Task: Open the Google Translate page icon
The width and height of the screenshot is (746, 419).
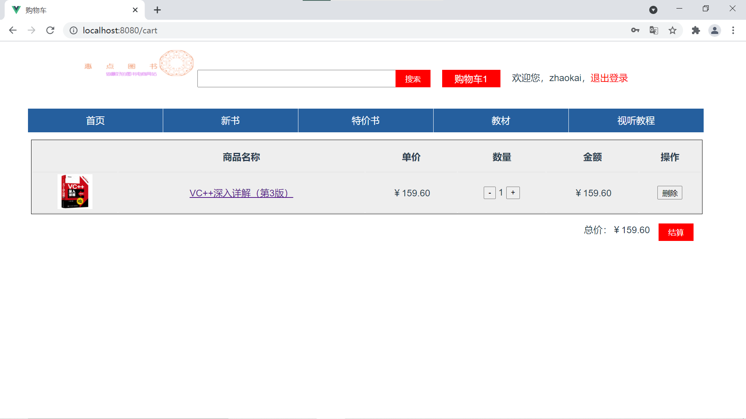Action: click(654, 30)
